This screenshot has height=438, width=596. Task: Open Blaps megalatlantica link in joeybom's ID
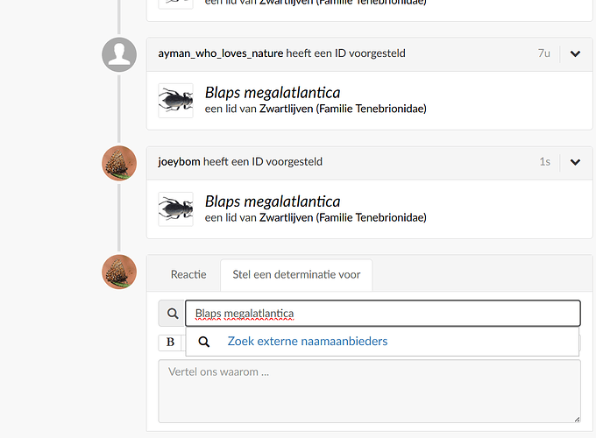tap(273, 201)
